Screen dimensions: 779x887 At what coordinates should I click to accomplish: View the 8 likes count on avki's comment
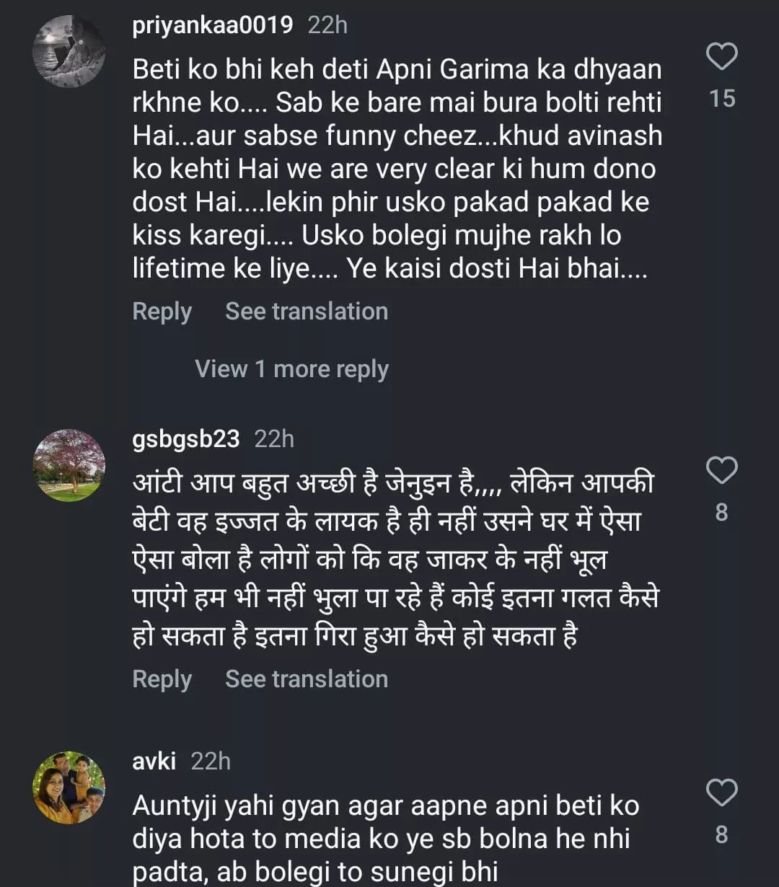click(721, 835)
